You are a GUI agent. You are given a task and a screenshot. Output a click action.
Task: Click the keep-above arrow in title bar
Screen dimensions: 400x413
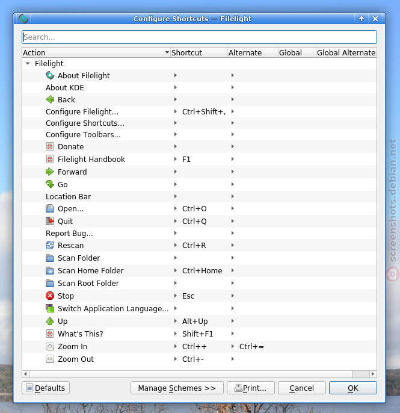click(x=362, y=19)
